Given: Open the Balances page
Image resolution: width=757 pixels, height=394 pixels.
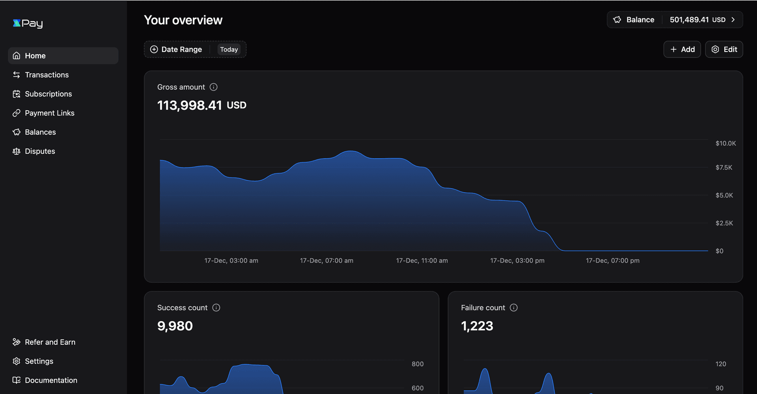Looking at the screenshot, I should [x=40, y=132].
